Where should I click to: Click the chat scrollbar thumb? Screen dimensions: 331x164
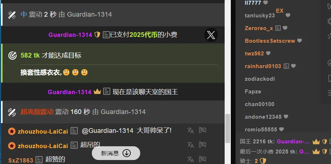coord(228,129)
